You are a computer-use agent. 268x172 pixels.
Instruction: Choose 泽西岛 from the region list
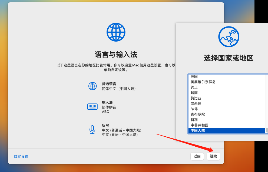click(x=196, y=103)
